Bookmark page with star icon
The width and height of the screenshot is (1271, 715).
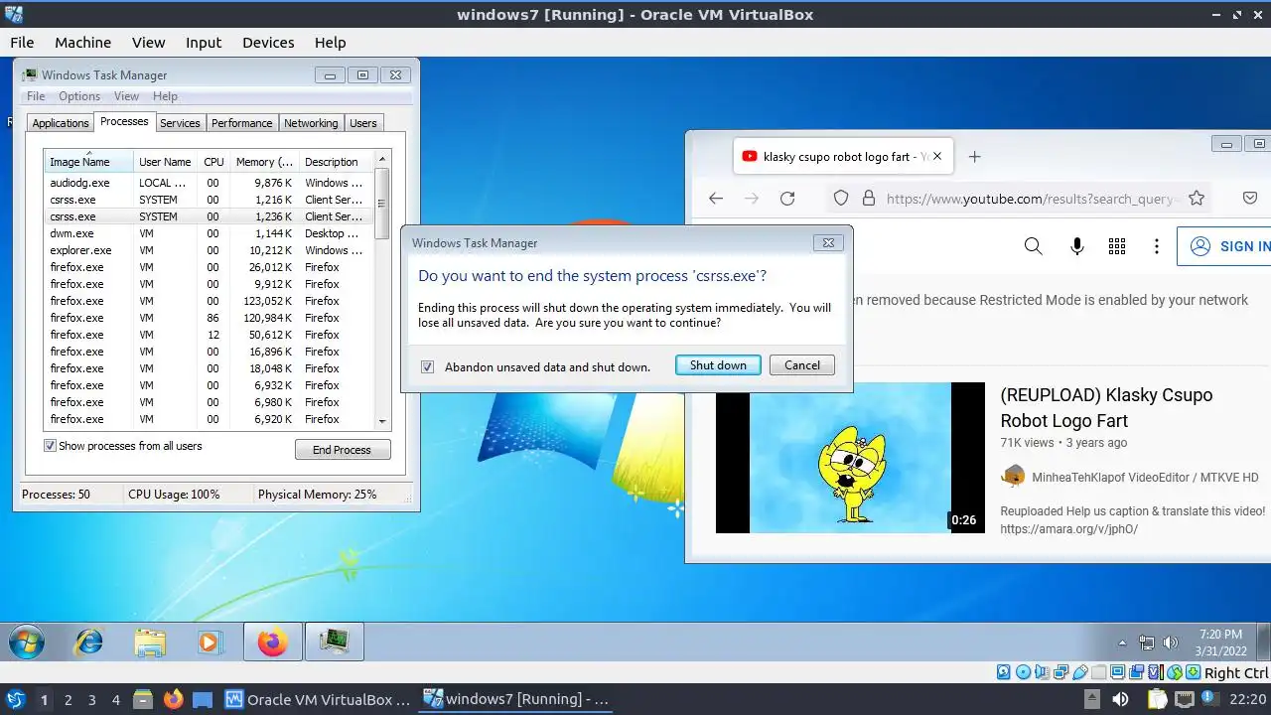(x=1197, y=199)
